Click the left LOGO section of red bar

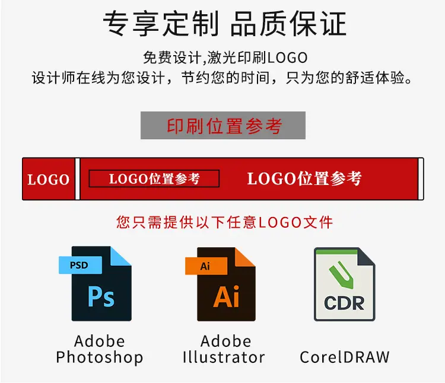[49, 179]
